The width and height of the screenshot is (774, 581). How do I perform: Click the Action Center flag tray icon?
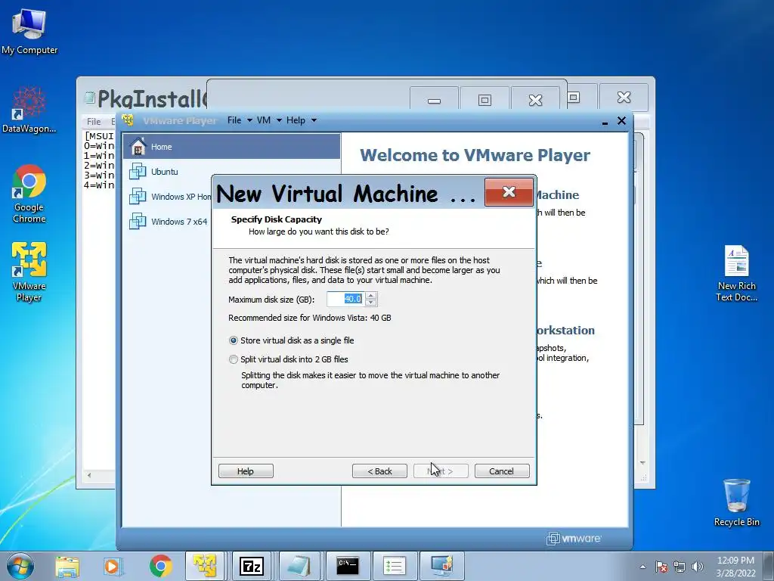pyautogui.click(x=661, y=567)
